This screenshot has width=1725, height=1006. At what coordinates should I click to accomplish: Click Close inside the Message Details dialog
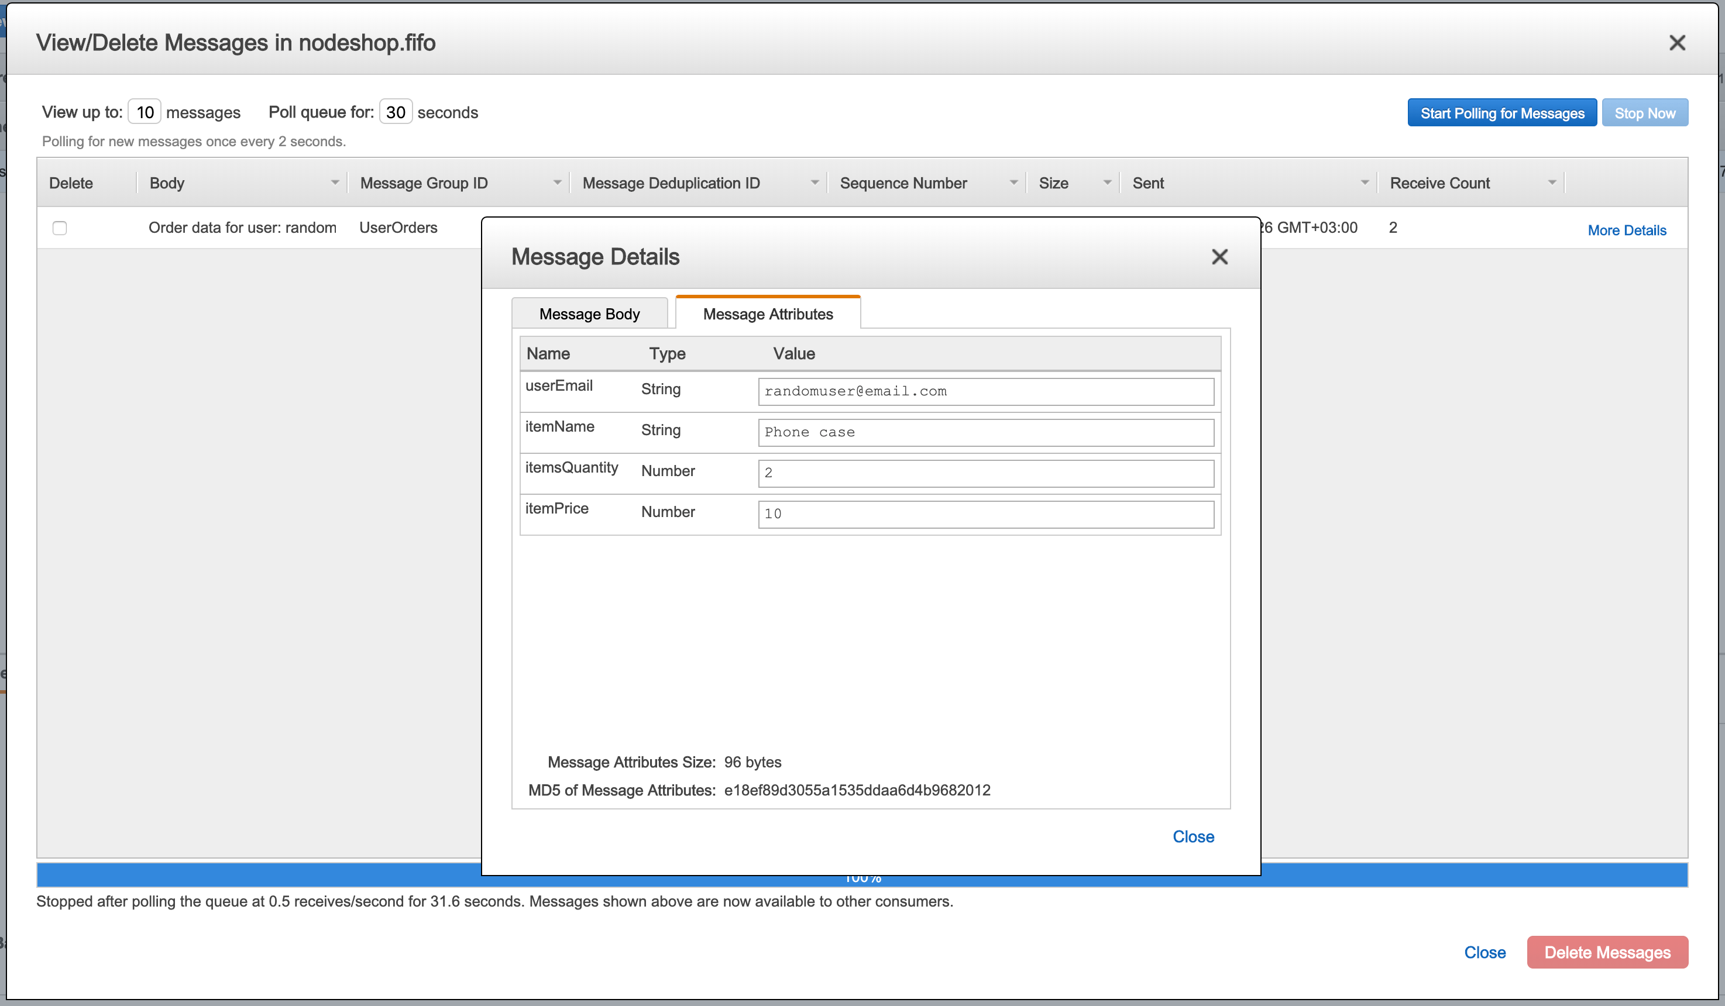(x=1193, y=836)
